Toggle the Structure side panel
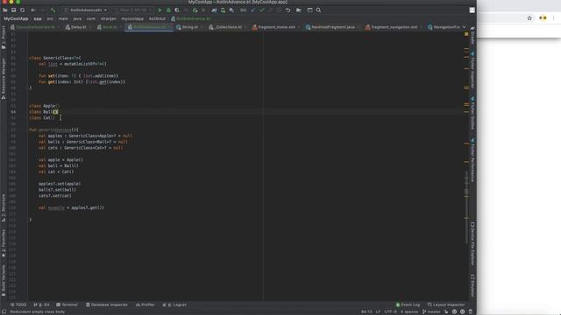The height and width of the screenshot is (315, 561). click(4, 208)
